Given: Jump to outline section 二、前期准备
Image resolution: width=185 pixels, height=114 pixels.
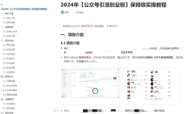Looking at the screenshot, I should click(x=7, y=27).
